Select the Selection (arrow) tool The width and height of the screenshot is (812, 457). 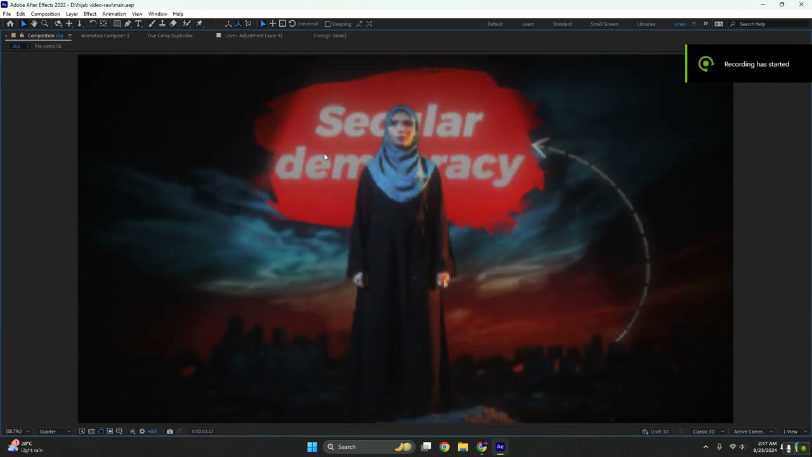point(23,23)
